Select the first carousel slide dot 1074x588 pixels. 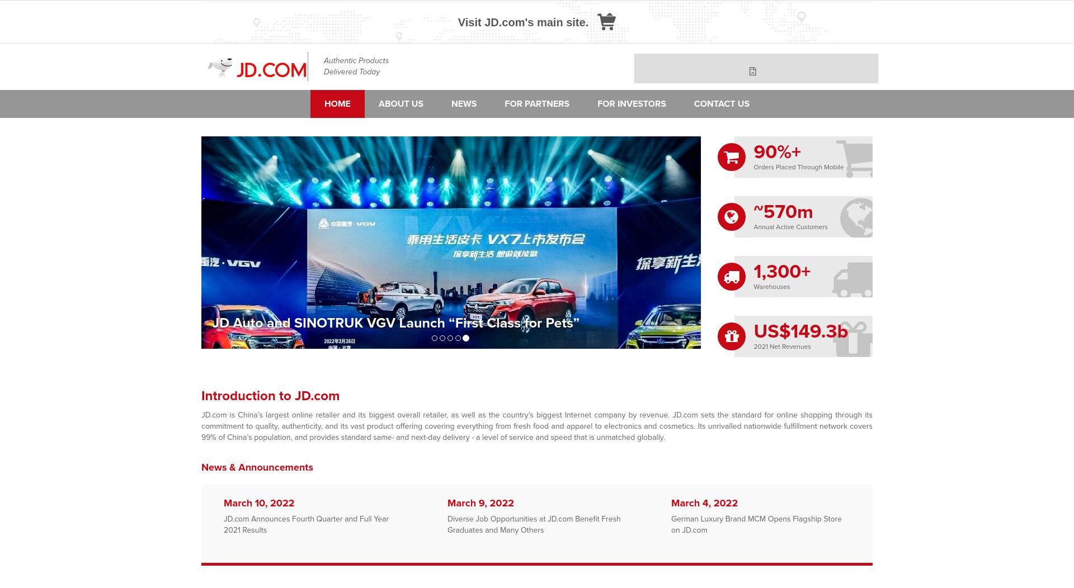(435, 338)
